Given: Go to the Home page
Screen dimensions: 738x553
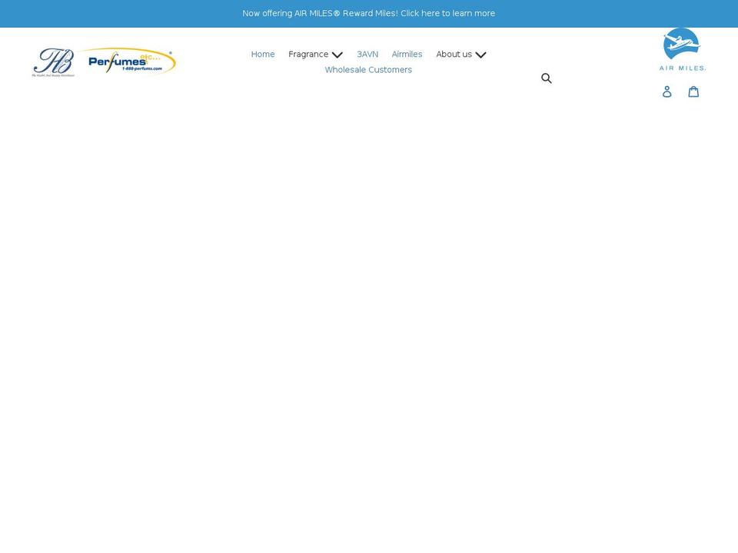Looking at the screenshot, I should tap(263, 55).
